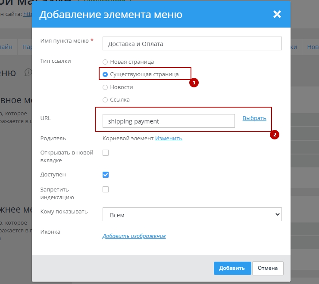Uncheck the 'Доступен' checkbox
Screen dimensions: 319x284
pos(106,175)
